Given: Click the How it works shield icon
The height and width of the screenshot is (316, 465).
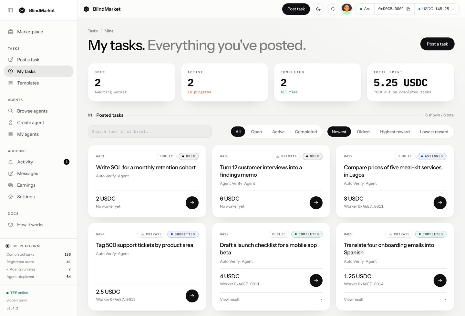Looking at the screenshot, I should [11, 225].
